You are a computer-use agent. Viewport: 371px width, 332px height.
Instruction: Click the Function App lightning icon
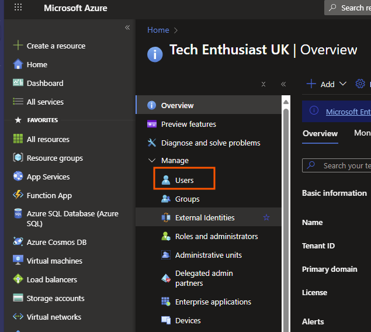18,195
